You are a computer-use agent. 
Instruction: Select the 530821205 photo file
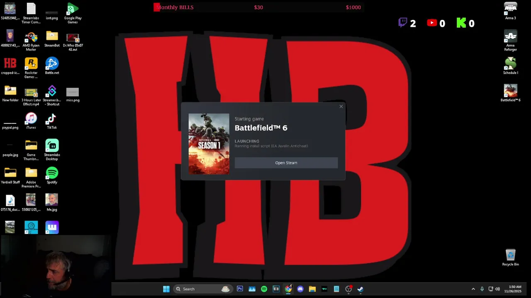31,203
